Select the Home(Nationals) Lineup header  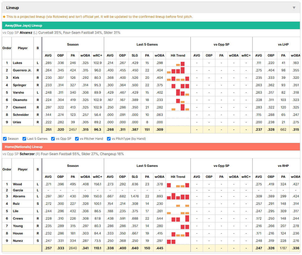151,147
